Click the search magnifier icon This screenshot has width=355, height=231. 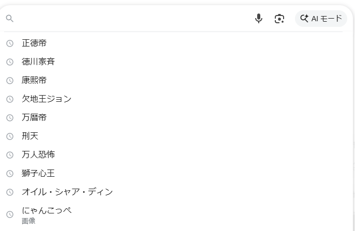pyautogui.click(x=9, y=19)
